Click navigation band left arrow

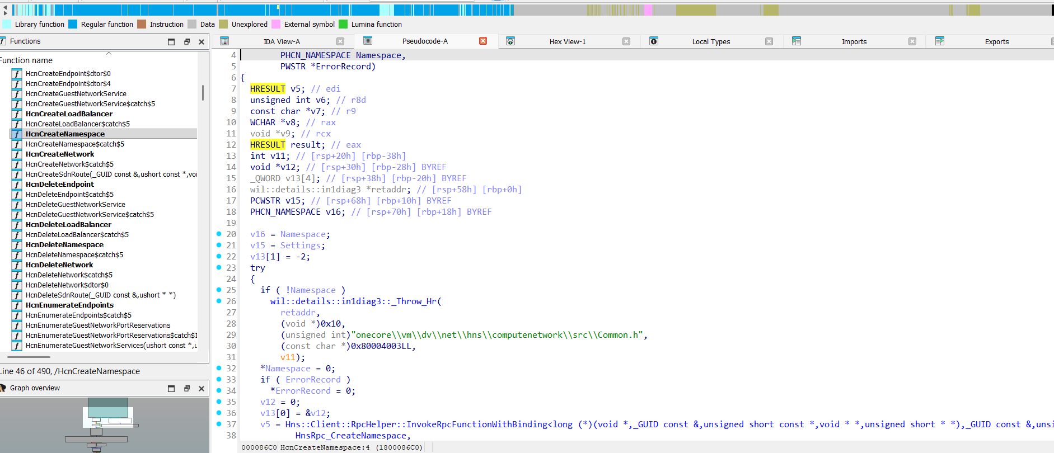point(5,10)
